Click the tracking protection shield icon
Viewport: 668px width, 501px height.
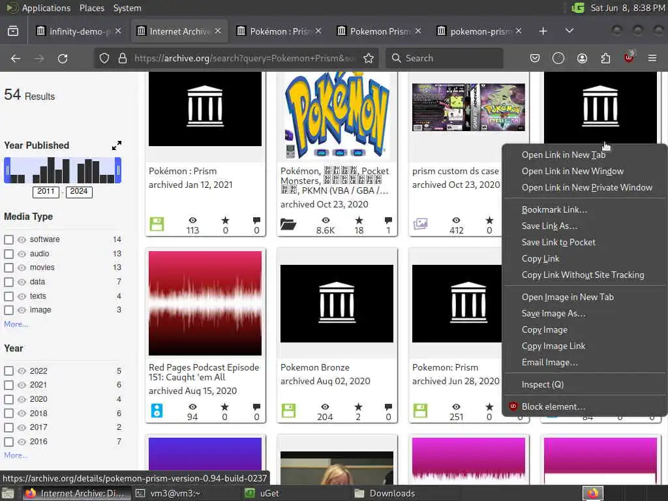tap(104, 58)
